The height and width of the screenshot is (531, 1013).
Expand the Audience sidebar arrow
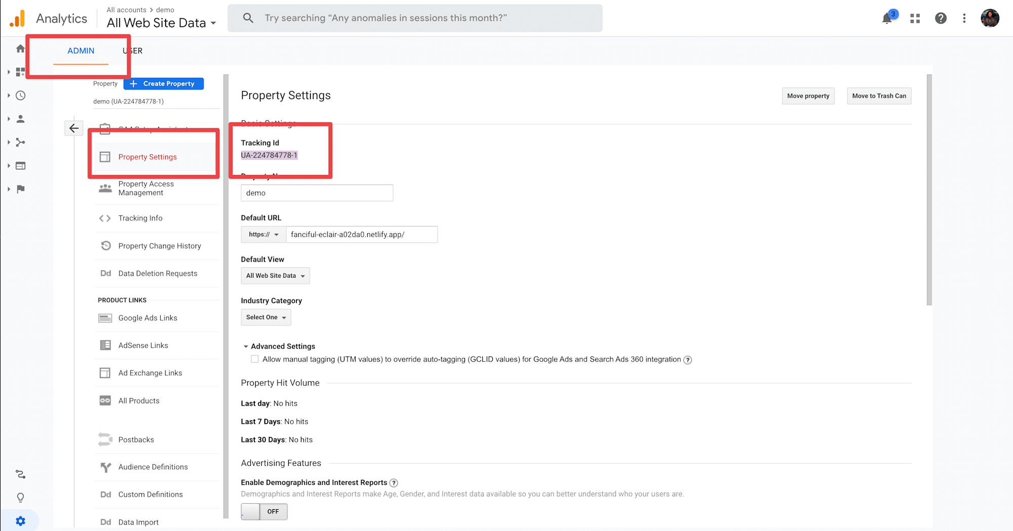pos(9,119)
